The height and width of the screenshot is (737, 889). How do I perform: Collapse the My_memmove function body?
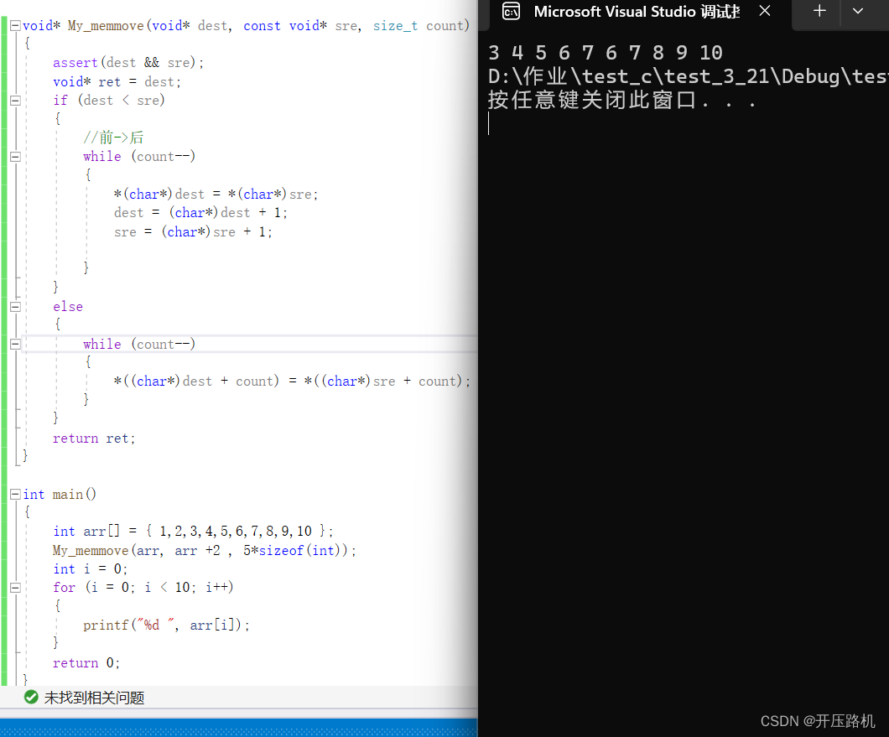tap(14, 25)
